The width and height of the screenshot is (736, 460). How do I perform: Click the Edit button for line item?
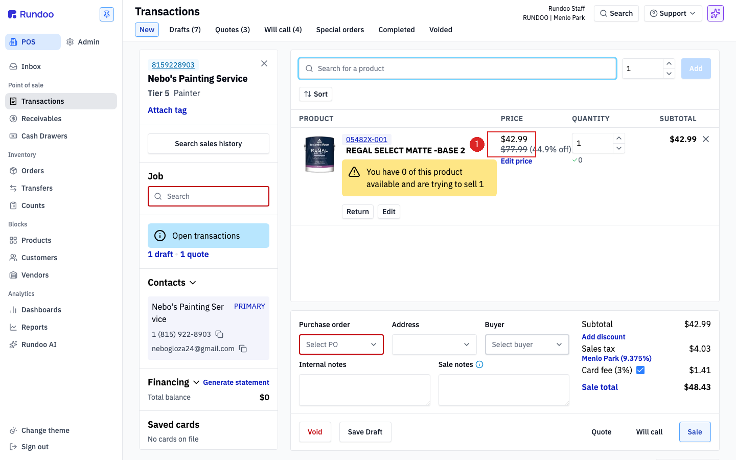click(x=389, y=212)
